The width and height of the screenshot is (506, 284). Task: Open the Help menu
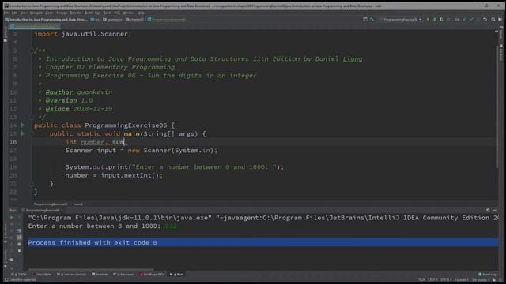pyautogui.click(x=141, y=13)
